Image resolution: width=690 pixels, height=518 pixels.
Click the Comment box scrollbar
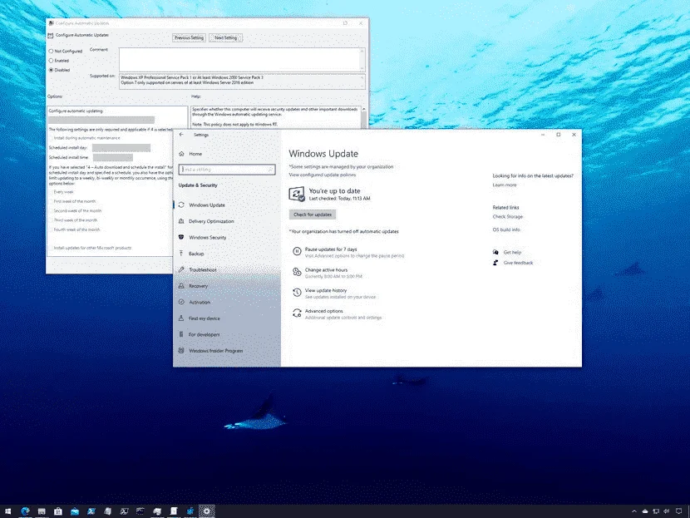pos(362,59)
